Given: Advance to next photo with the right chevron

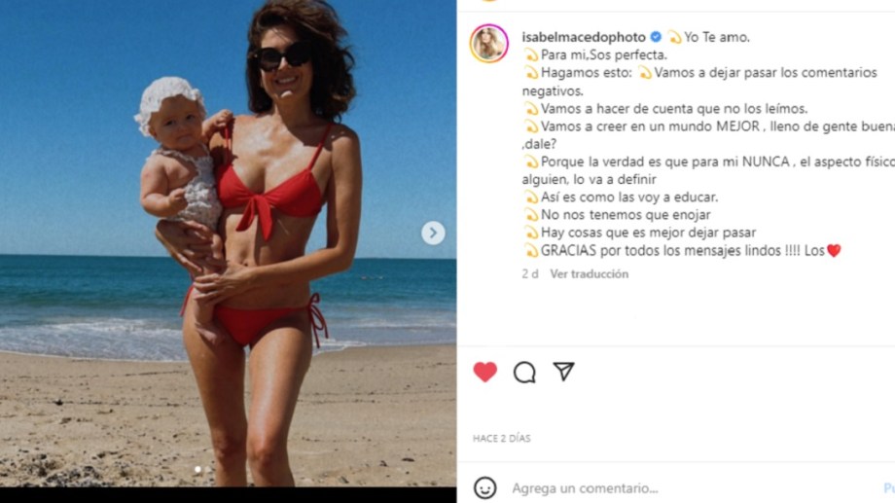Looking at the screenshot, I should click(433, 233).
